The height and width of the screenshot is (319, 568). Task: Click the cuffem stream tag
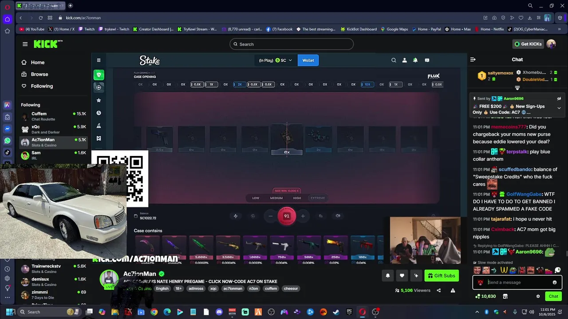pos(271,288)
